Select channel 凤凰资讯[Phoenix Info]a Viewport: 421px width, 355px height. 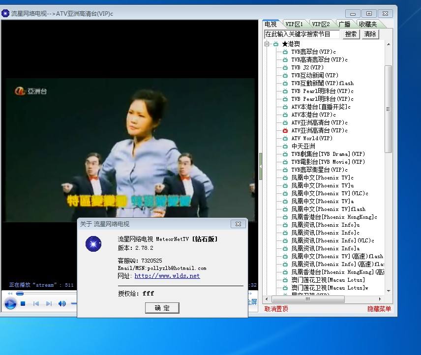(326, 248)
